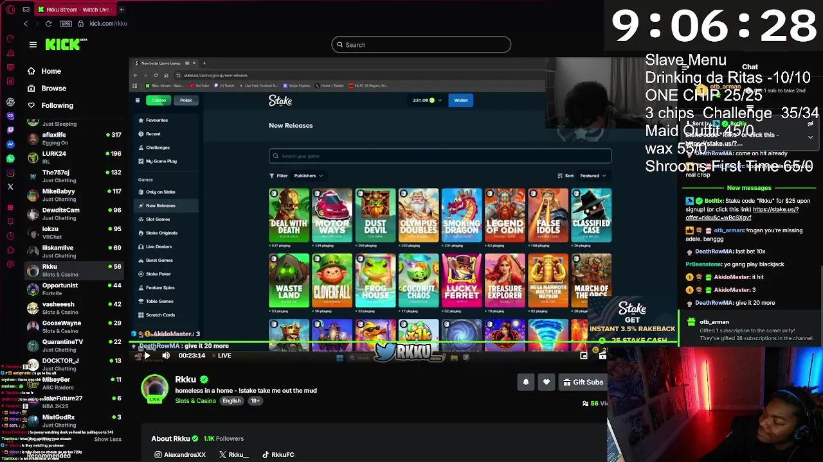Screen dimensions: 823x462
Task: Open AlexandrosXX Instagram link
Action: click(179, 455)
